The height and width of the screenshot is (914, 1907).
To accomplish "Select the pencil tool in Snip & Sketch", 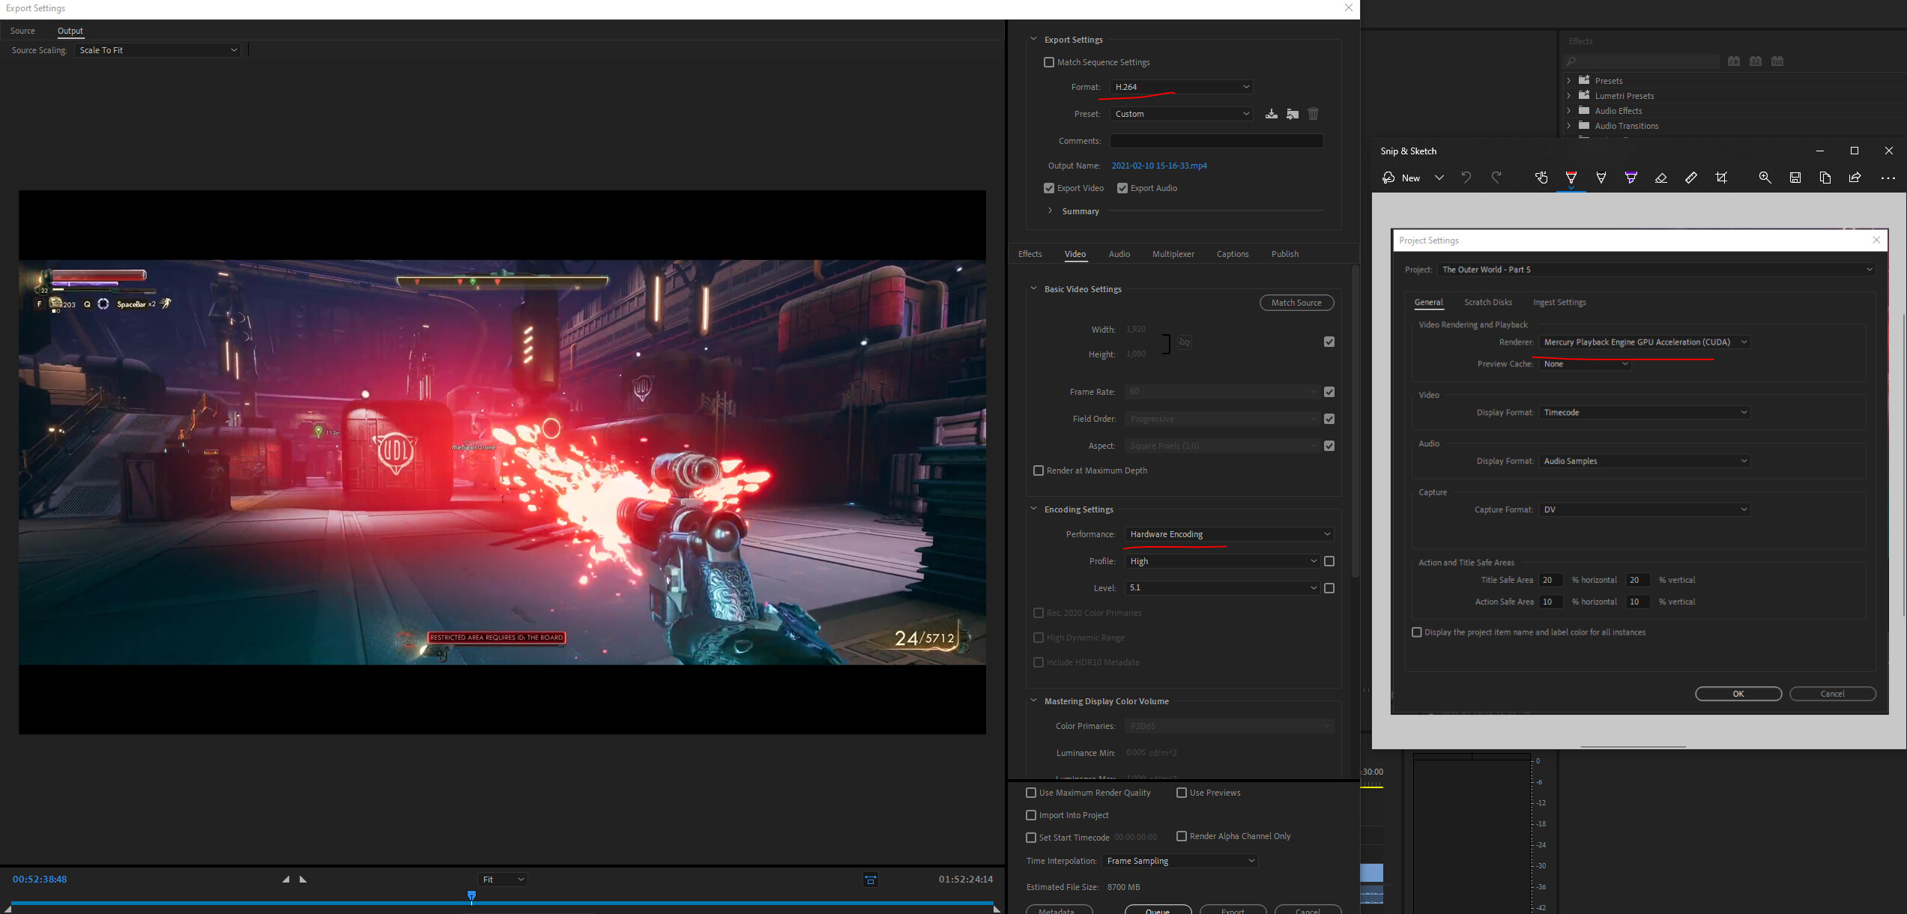I will [x=1601, y=178].
